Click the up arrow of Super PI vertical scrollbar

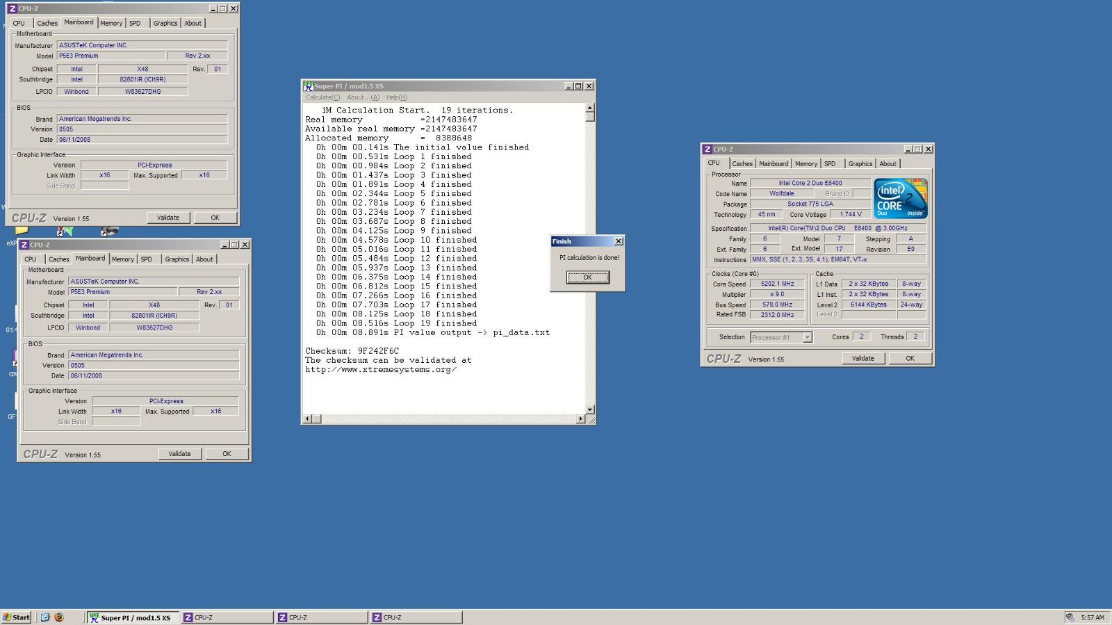(590, 108)
